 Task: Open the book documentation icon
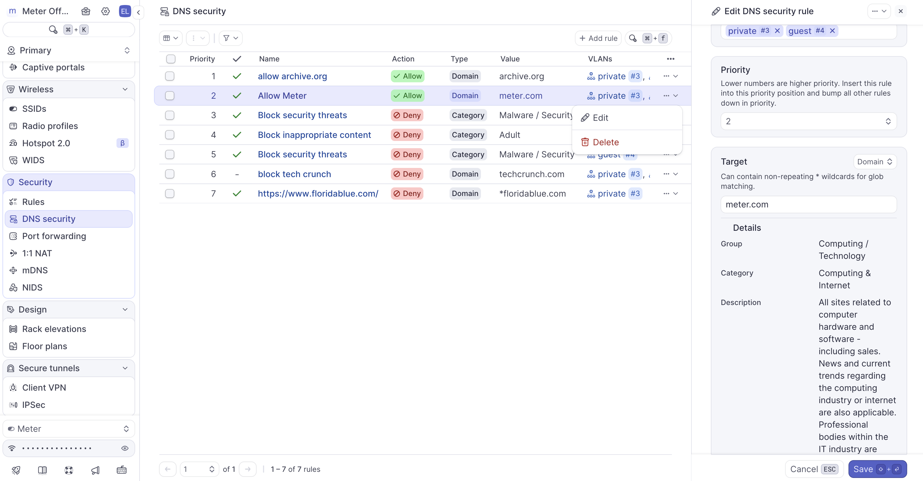42,470
